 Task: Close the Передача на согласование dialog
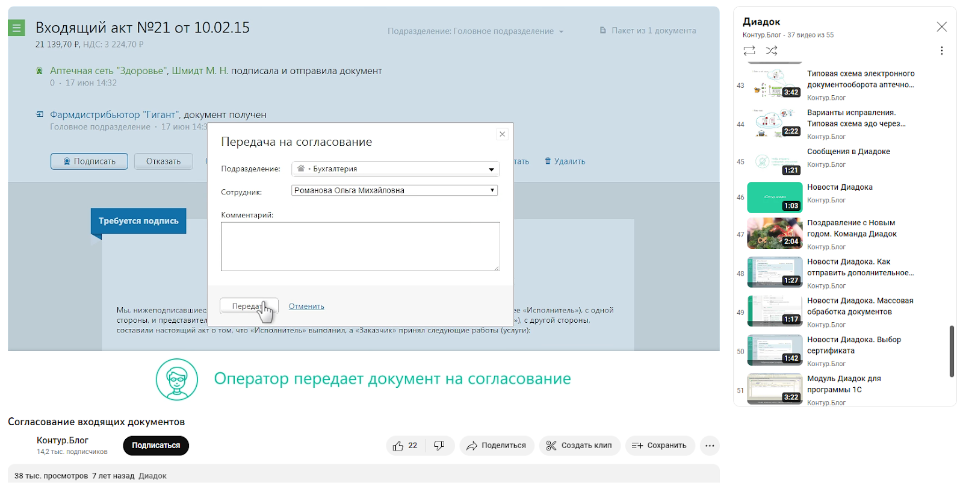tap(502, 134)
